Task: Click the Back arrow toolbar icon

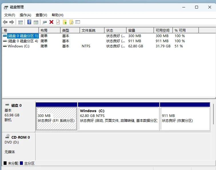Action: pos(5,22)
